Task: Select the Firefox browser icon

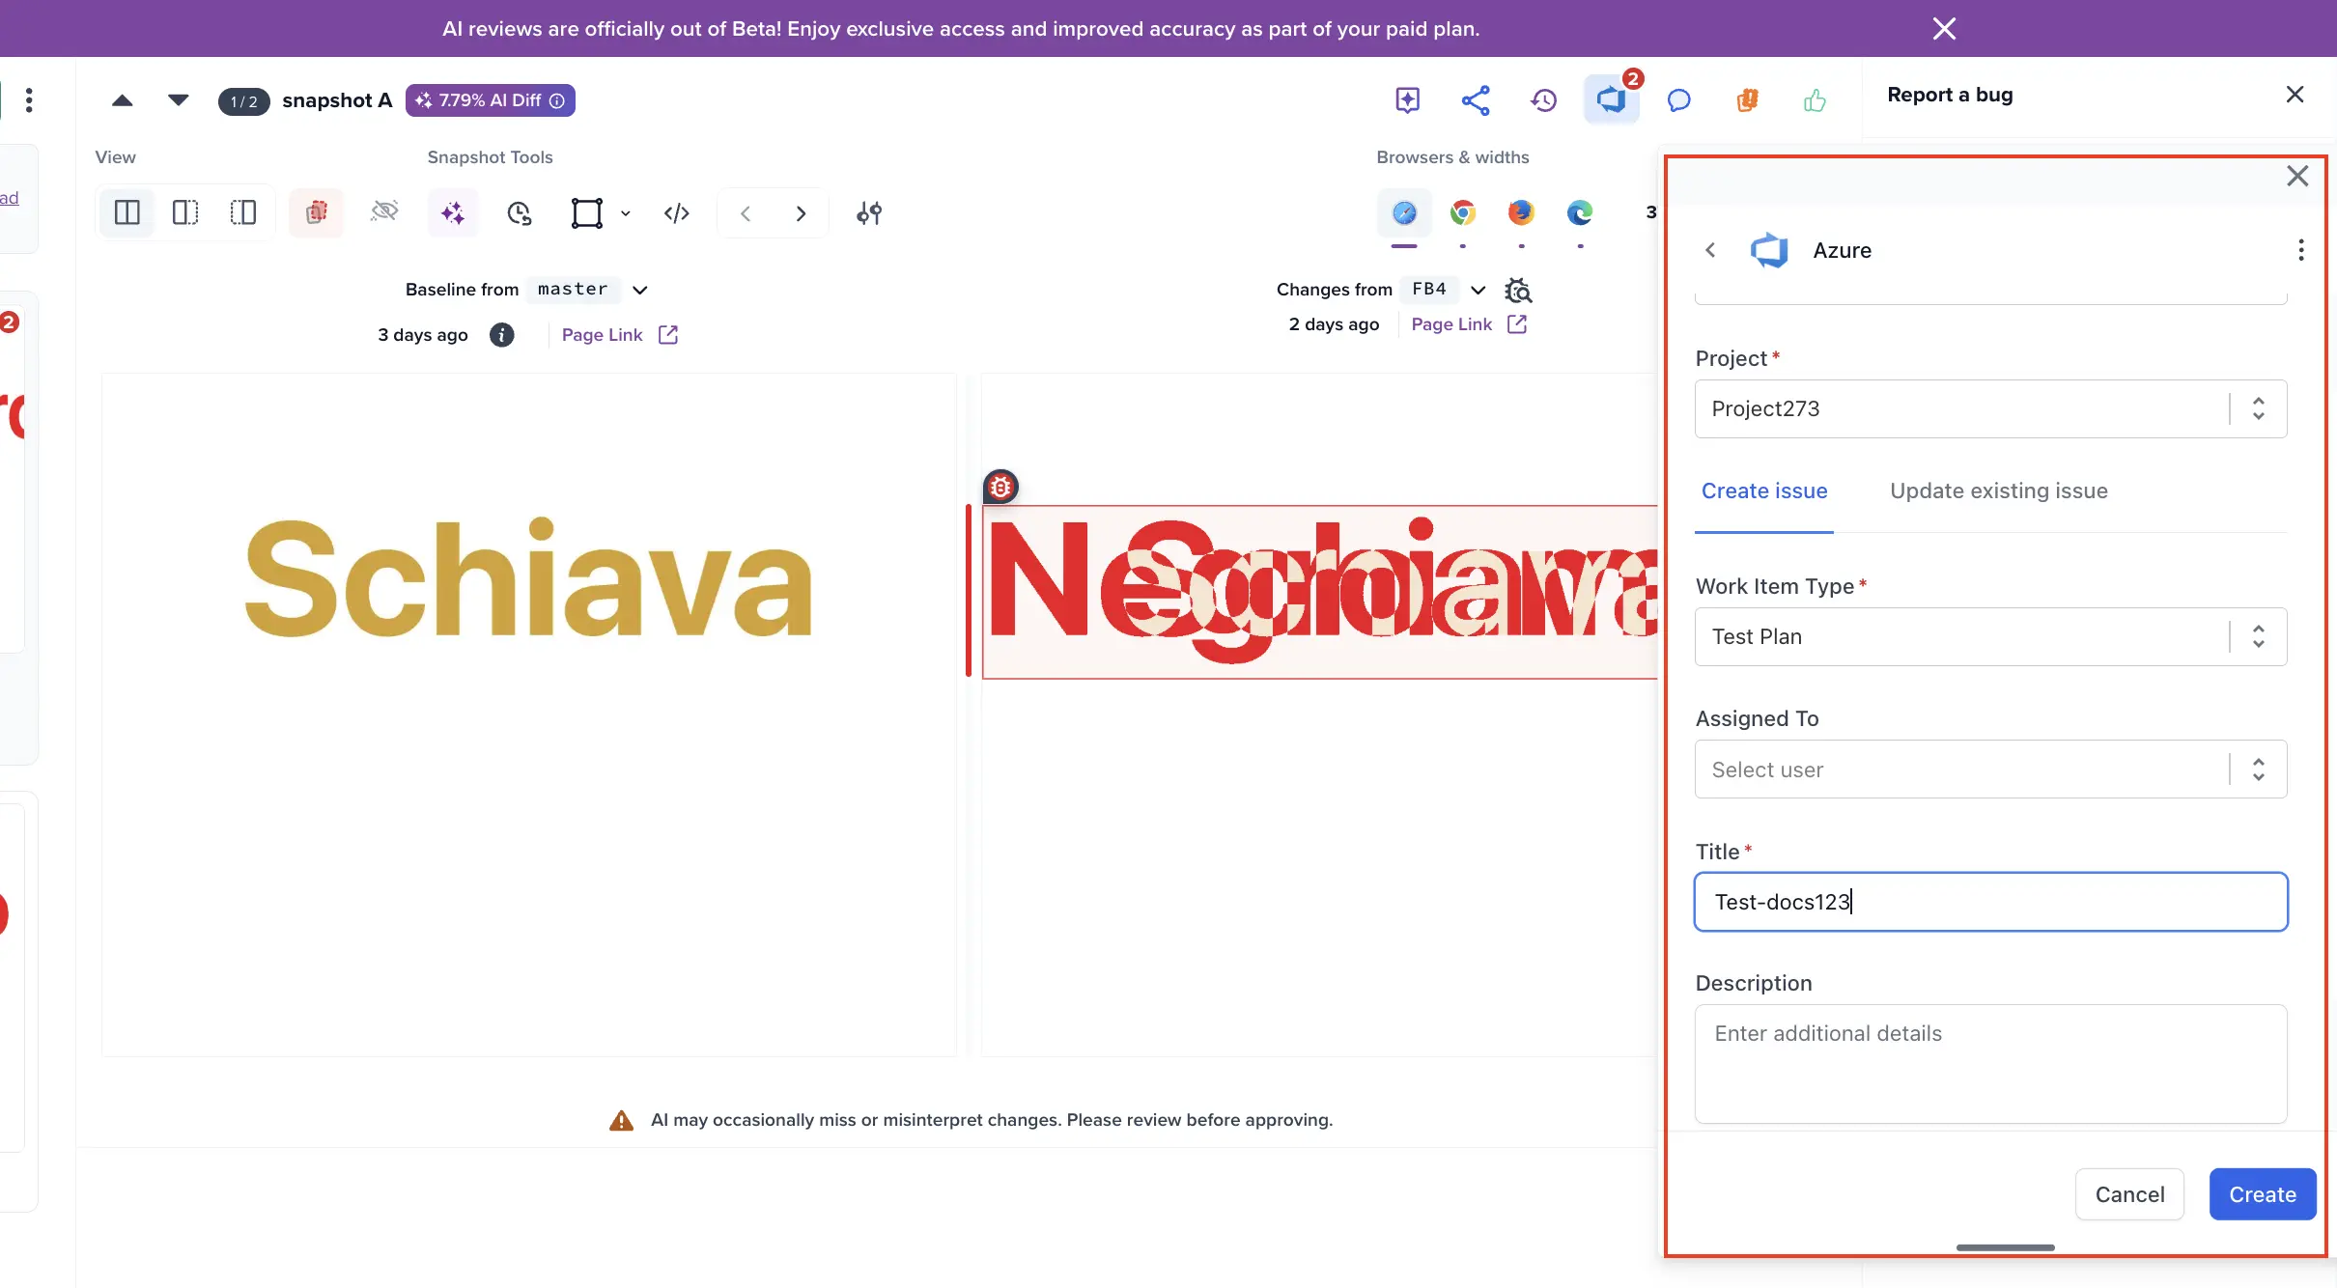Action: coord(1521,212)
